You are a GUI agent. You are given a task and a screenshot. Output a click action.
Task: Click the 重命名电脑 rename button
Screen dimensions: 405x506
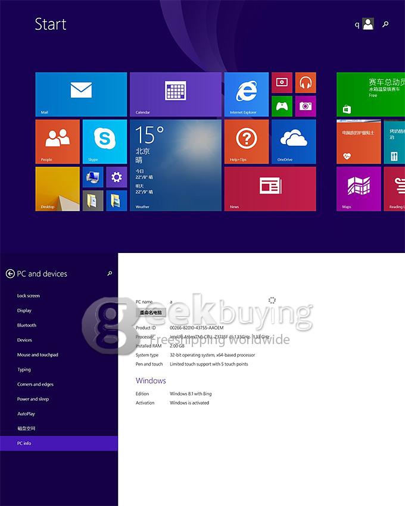[x=151, y=313]
